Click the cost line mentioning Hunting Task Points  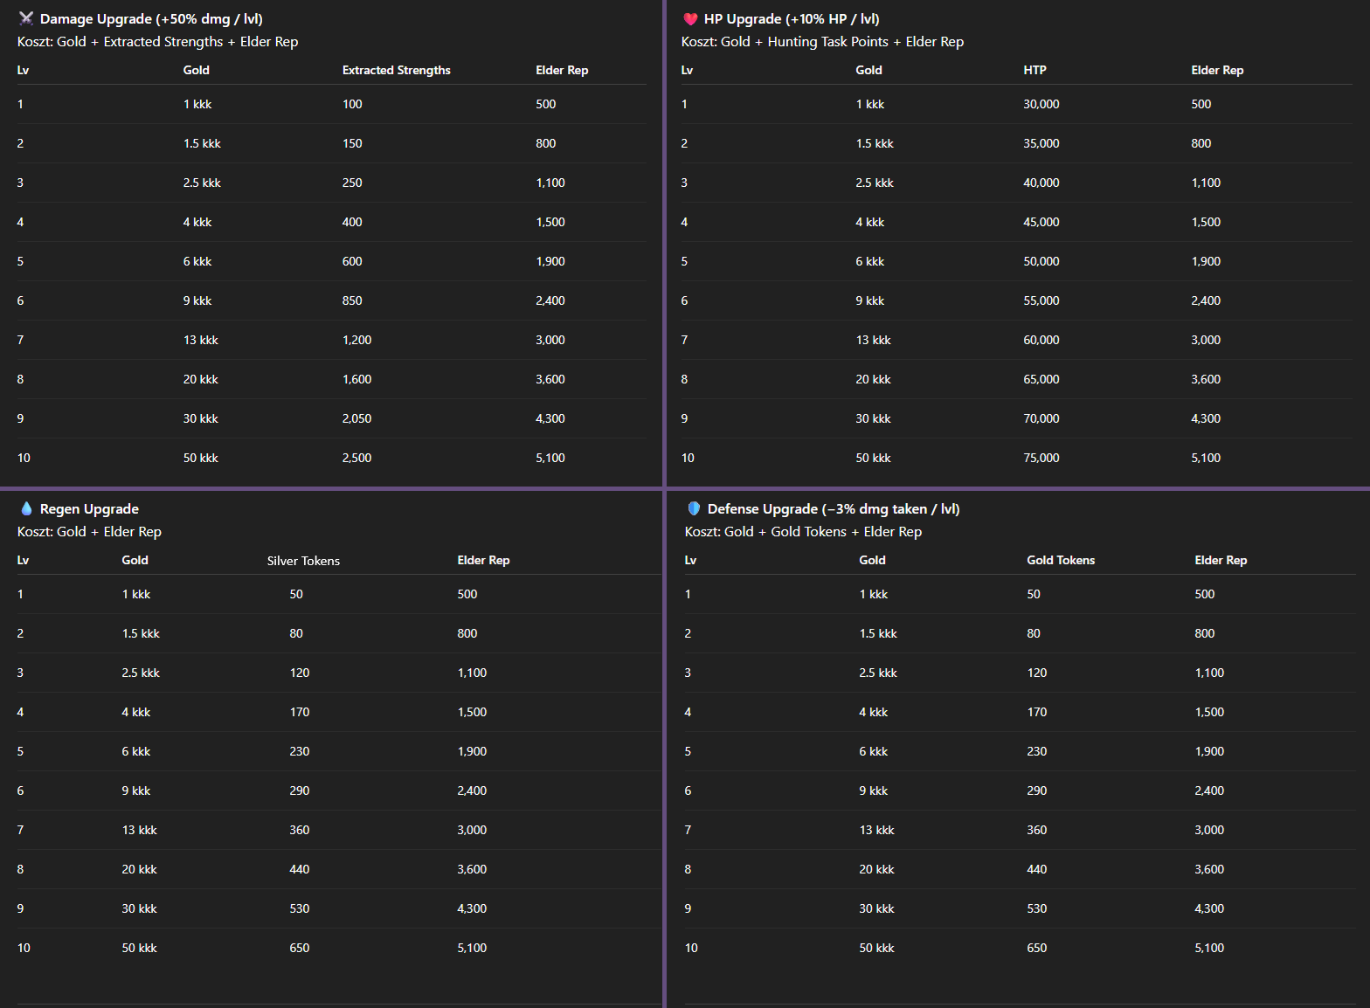click(x=822, y=42)
